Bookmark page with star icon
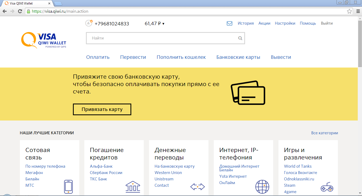This screenshot has height=196, width=362. coord(350,11)
